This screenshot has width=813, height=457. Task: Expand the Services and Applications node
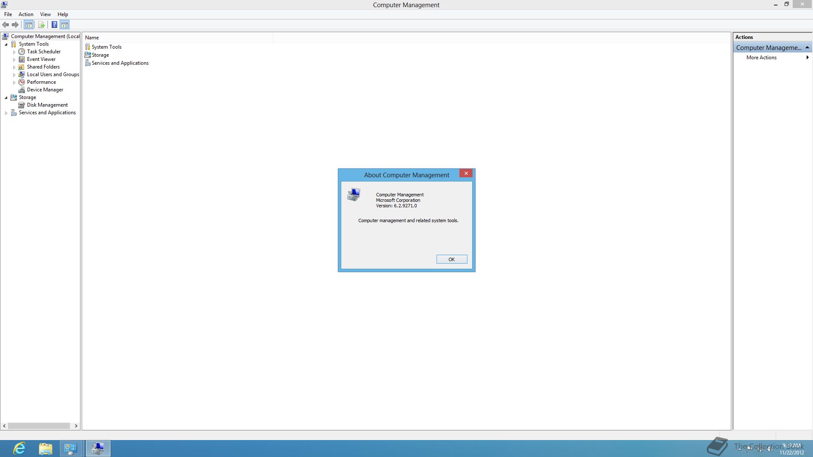point(6,113)
